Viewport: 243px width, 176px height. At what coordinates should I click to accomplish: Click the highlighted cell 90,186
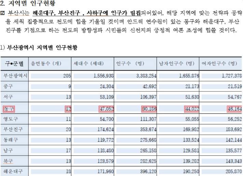pyautogui.click(x=149, y=109)
